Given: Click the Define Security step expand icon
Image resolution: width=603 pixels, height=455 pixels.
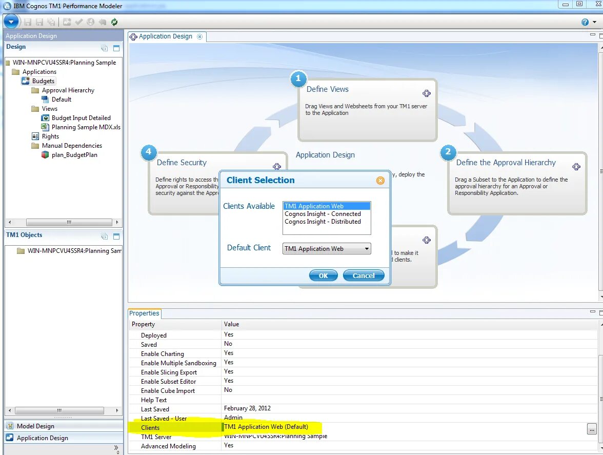Looking at the screenshot, I should pos(277,166).
